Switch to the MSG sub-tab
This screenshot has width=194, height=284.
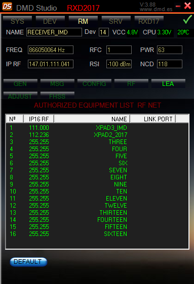(x=57, y=84)
